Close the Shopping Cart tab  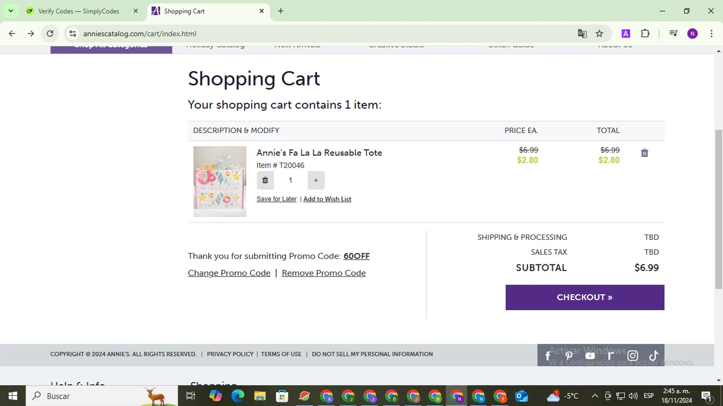262,11
